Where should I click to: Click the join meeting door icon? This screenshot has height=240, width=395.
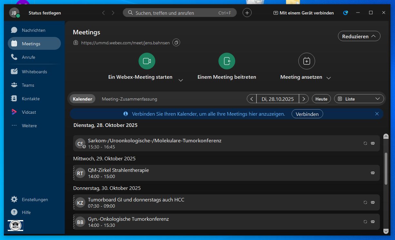227,61
